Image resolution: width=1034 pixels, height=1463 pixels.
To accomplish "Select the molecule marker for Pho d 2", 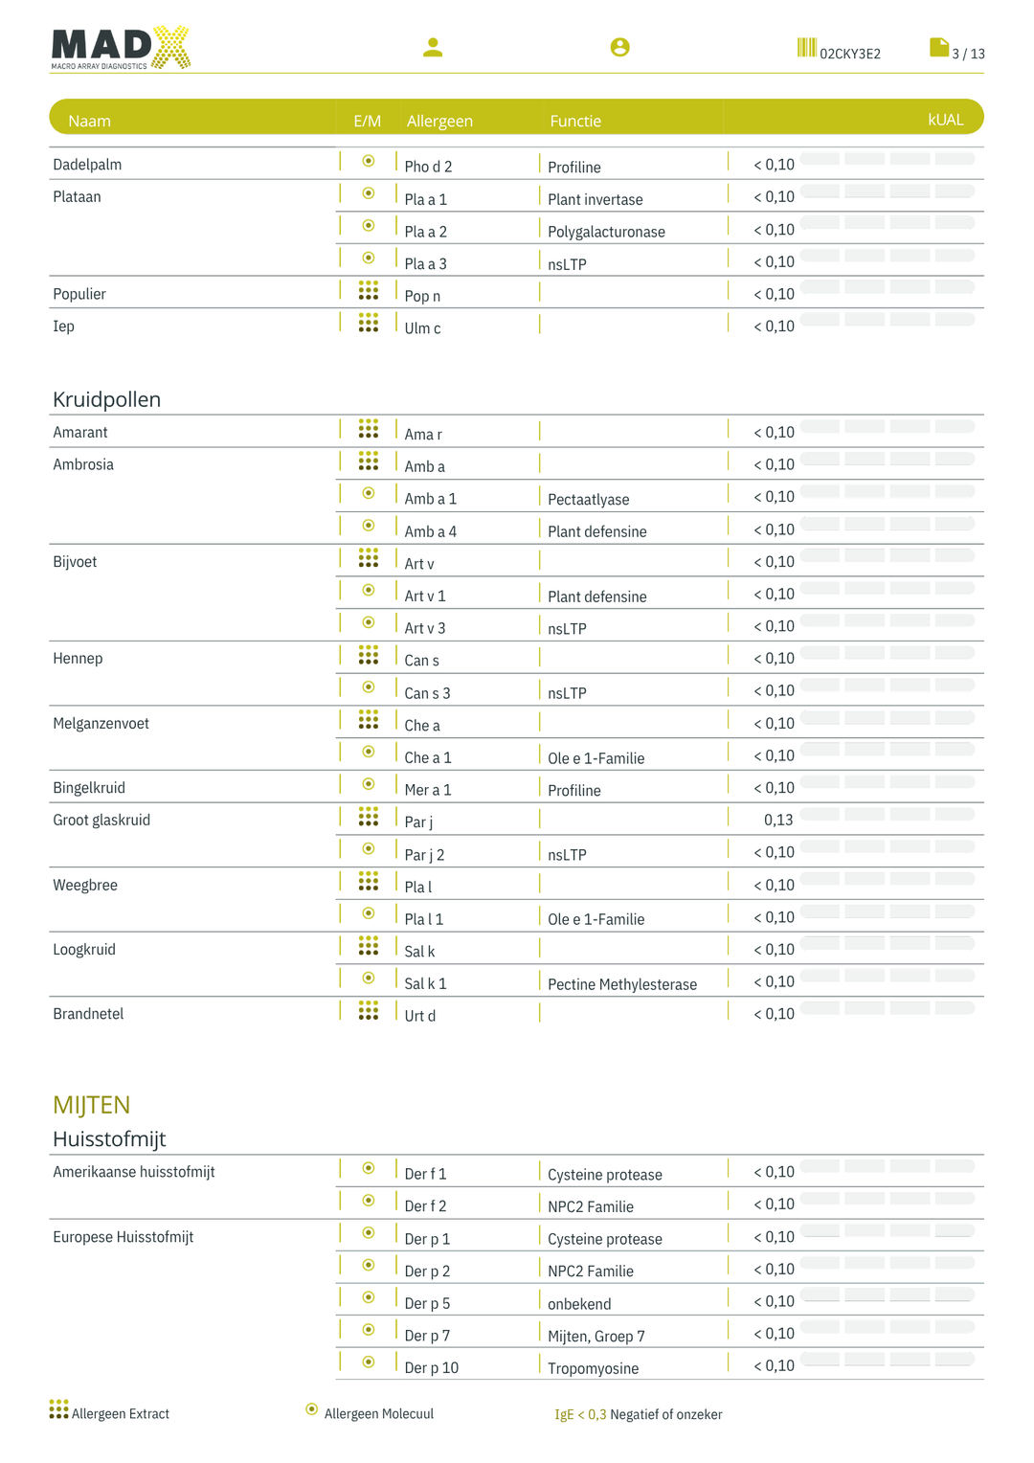I will (368, 161).
